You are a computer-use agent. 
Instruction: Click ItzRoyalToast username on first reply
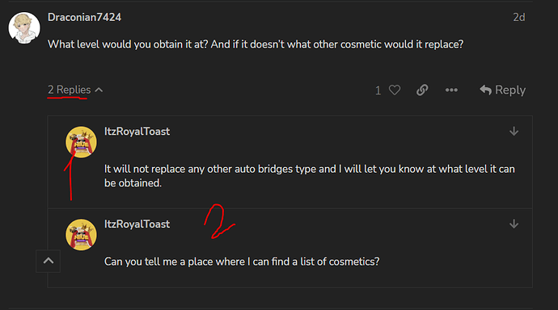coord(137,132)
